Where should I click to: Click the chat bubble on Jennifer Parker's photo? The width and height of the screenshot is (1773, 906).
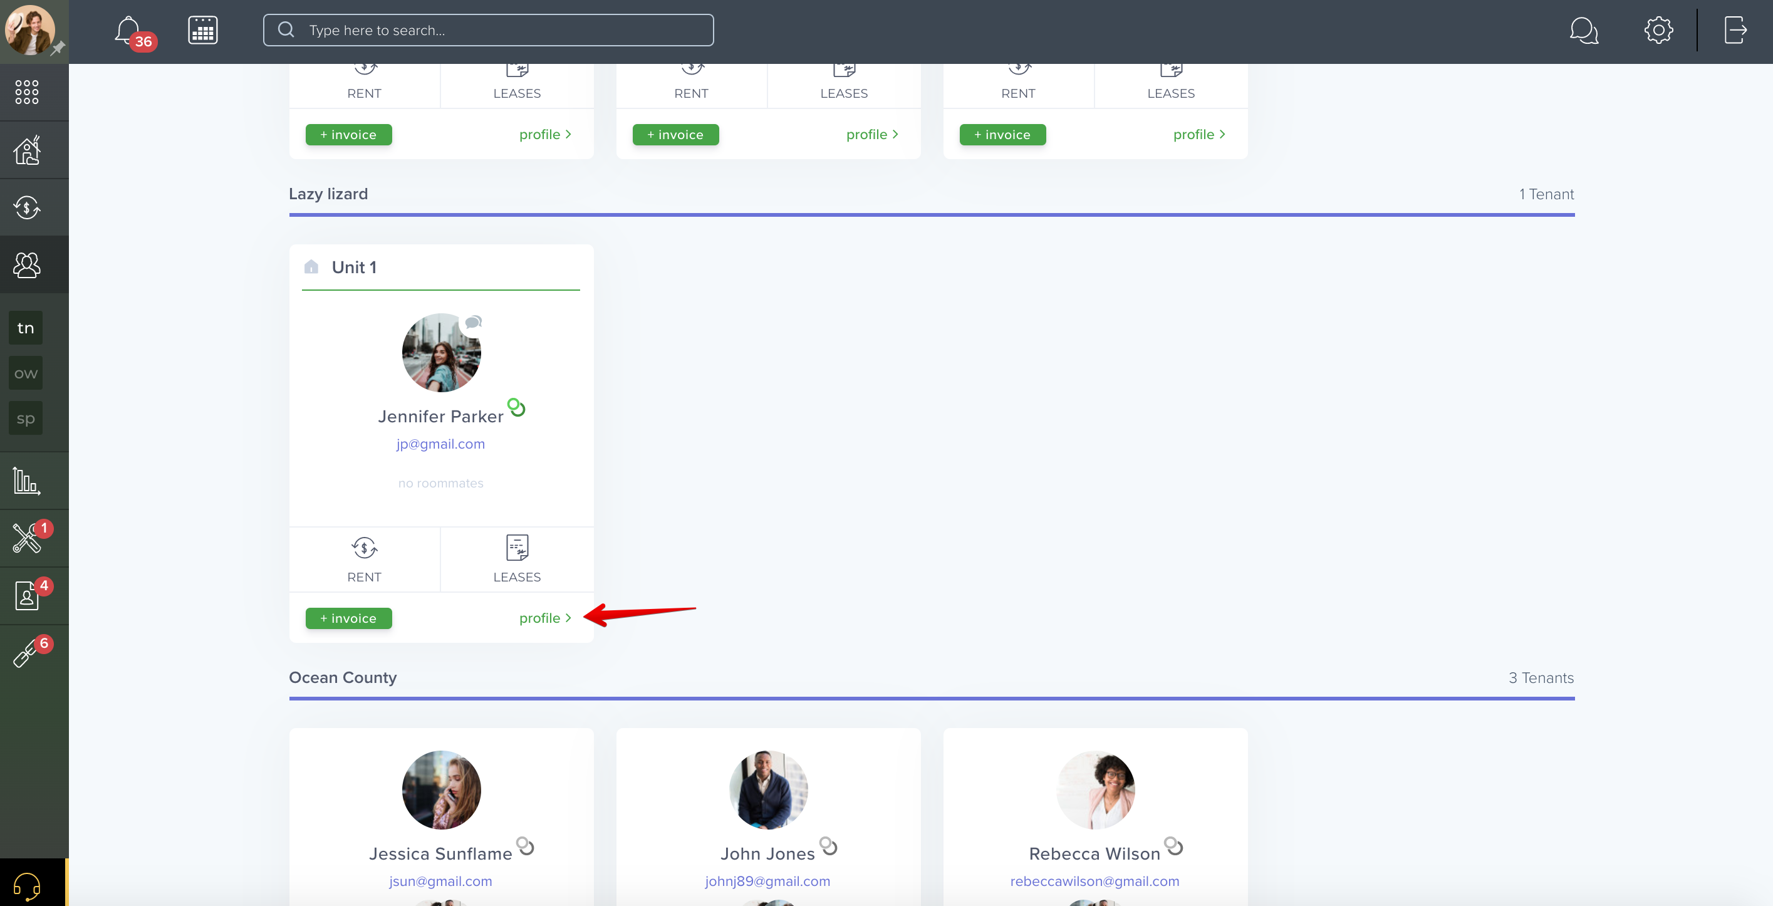tap(473, 322)
